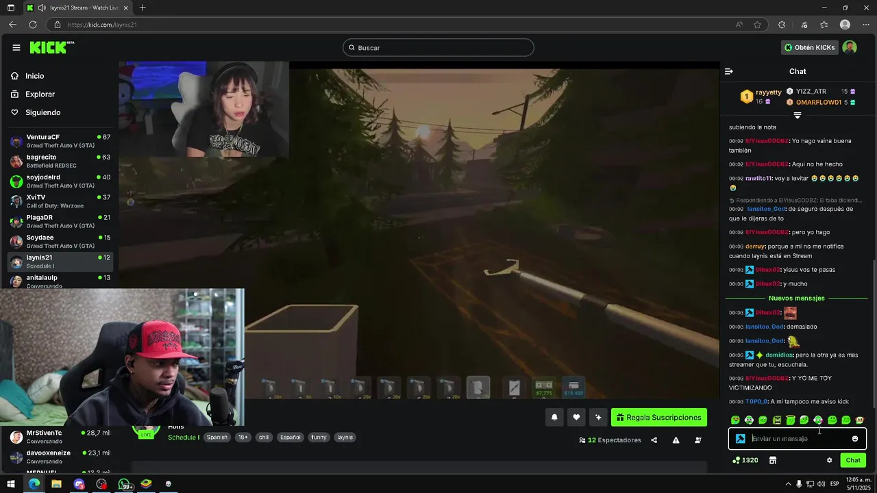
Task: Collapse the chat panel with arrow icon
Action: click(x=729, y=71)
